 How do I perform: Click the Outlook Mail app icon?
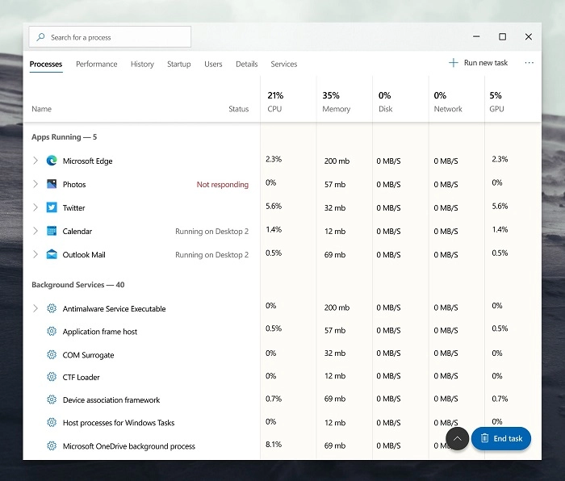[52, 254]
